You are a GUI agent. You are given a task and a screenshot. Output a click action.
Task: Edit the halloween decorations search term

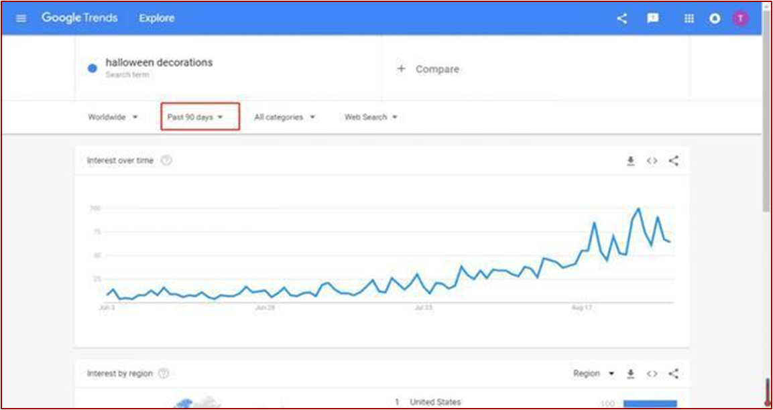159,63
